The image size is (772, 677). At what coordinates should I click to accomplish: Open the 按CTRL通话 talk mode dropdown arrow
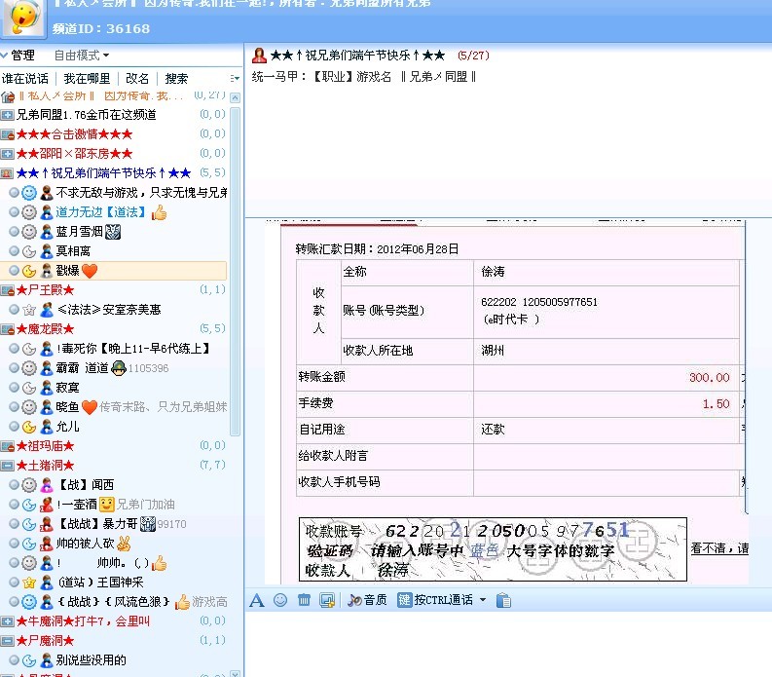pos(482,600)
